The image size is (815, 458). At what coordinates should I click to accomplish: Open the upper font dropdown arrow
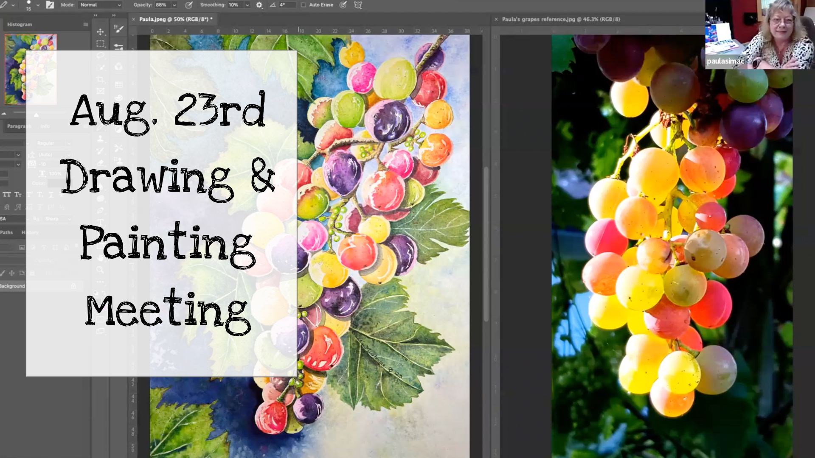point(18,154)
